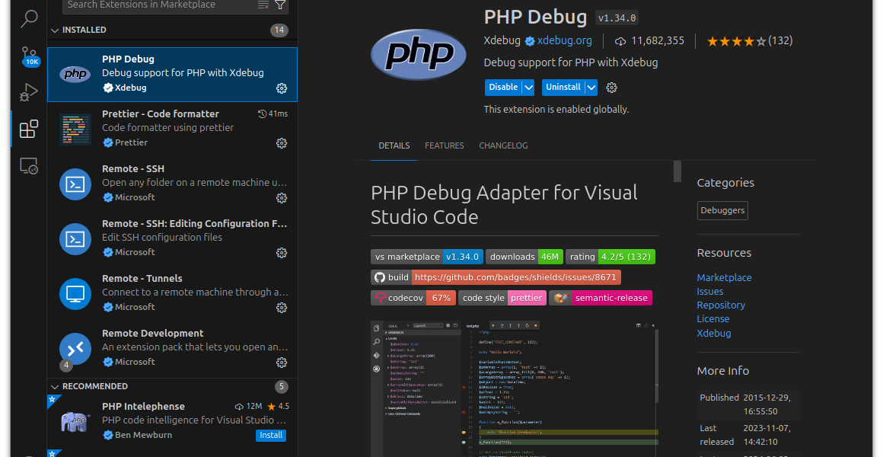Open gear menu for Remote - Tunnels
Viewport: 883px width, 457px height.
pyautogui.click(x=282, y=308)
